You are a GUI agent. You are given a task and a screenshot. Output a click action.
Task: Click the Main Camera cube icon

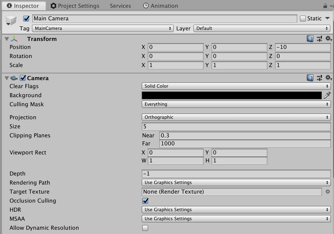(x=11, y=18)
